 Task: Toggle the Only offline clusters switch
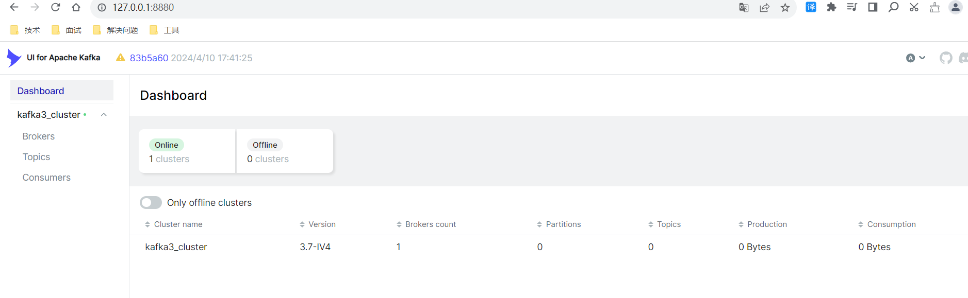pyautogui.click(x=151, y=203)
